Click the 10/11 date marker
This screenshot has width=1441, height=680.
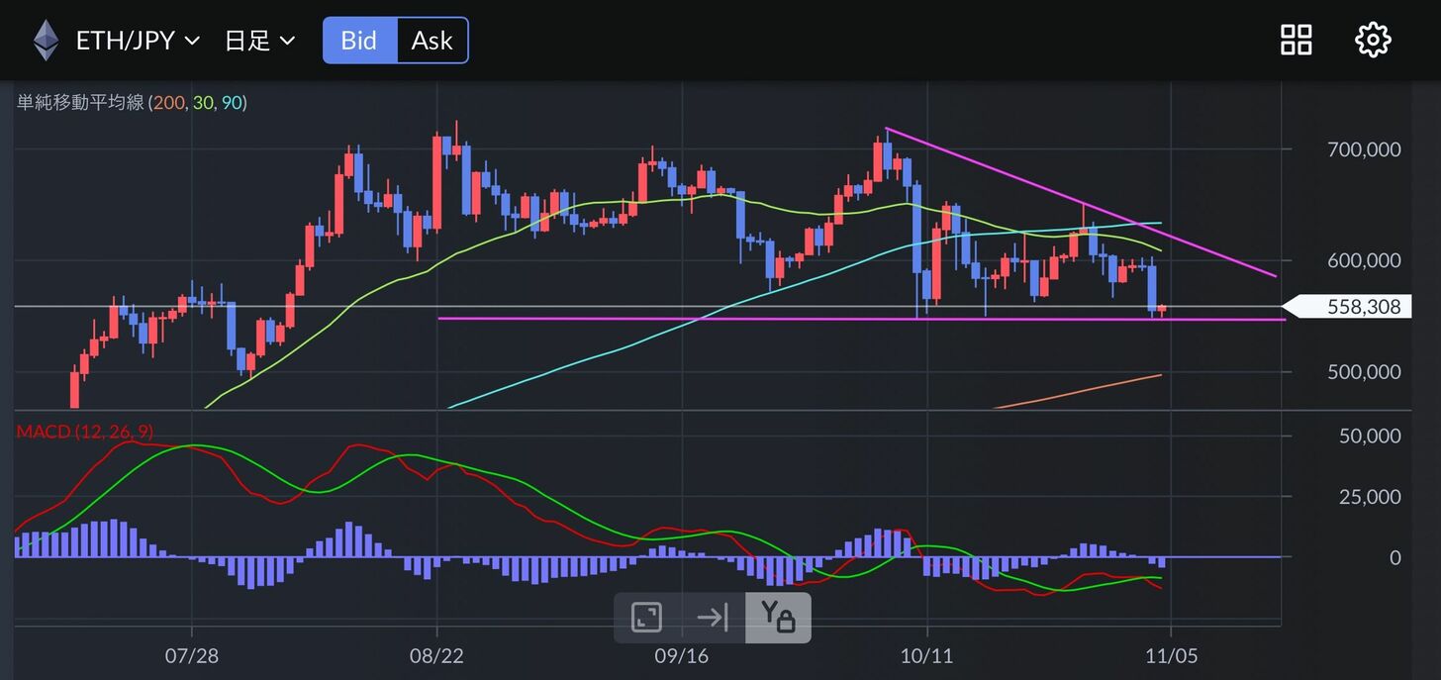[x=927, y=655]
